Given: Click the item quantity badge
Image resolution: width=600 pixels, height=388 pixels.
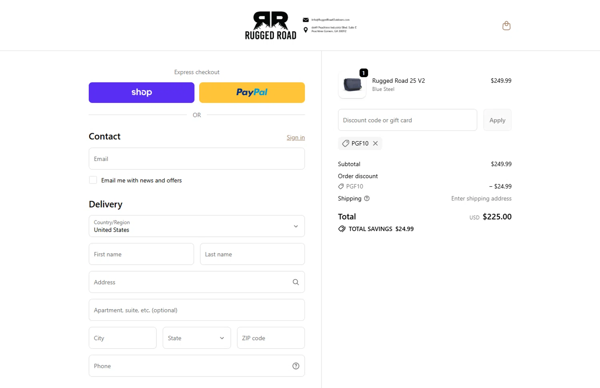Looking at the screenshot, I should pyautogui.click(x=364, y=73).
